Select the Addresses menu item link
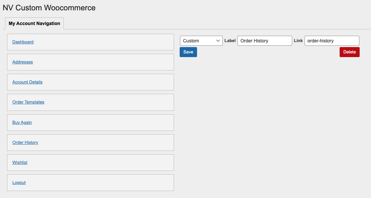Image resolution: width=371 pixels, height=198 pixels. [22, 62]
